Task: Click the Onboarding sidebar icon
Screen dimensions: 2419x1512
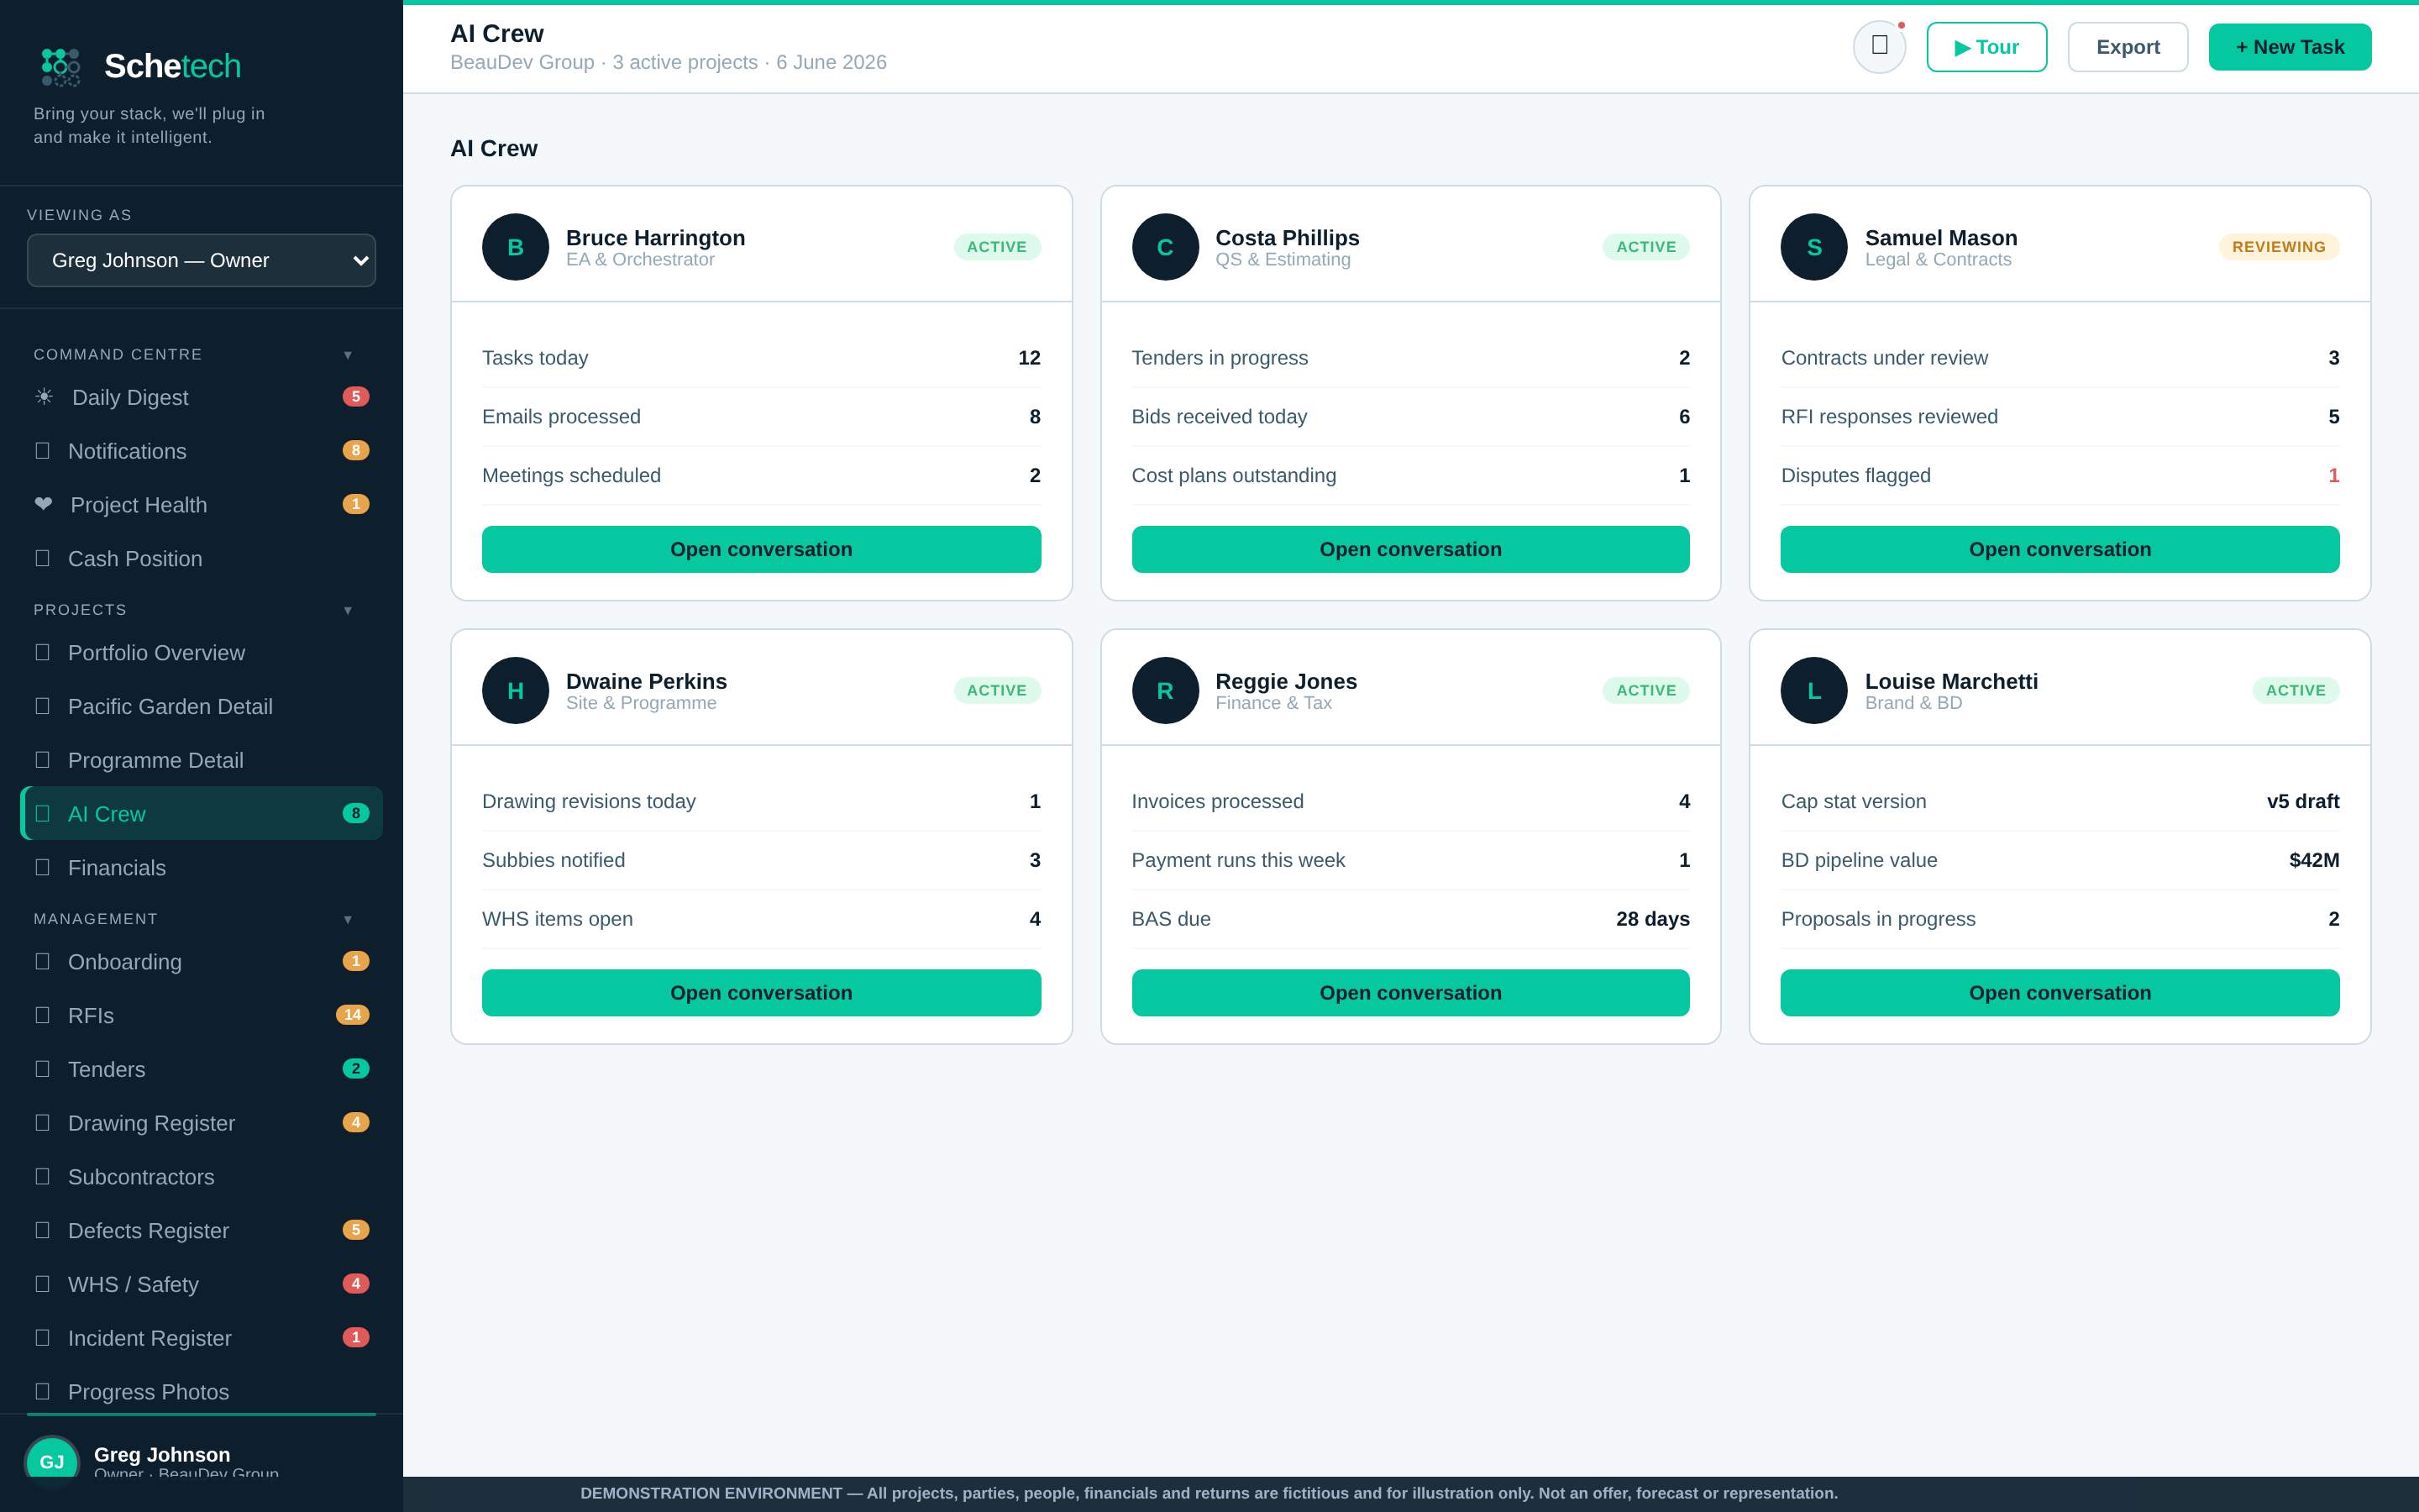Action: tap(42, 961)
